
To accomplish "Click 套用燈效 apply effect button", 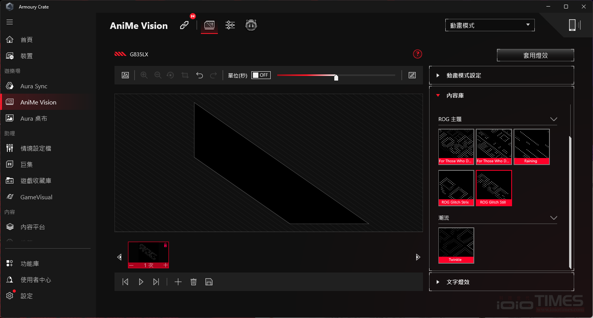I will 535,55.
